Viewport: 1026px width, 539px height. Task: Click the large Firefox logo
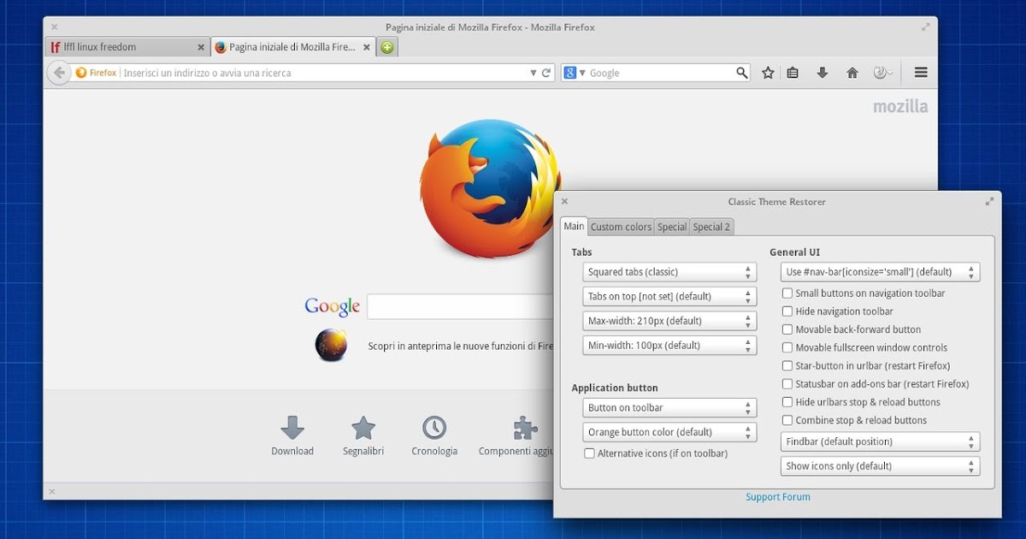coord(490,188)
